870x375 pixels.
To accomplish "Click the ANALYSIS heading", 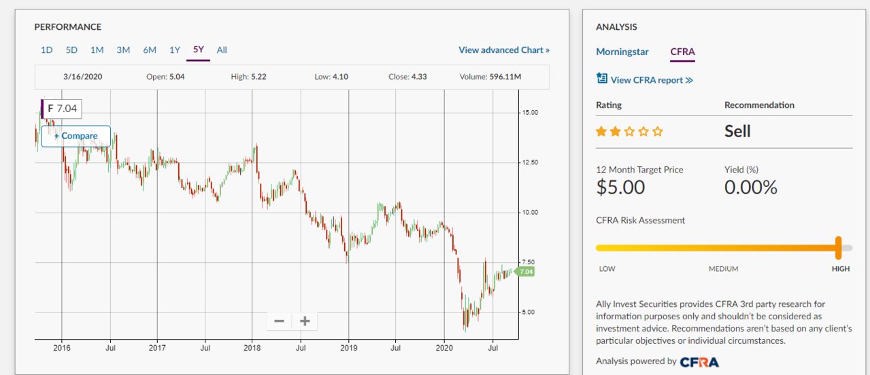I will (x=616, y=27).
